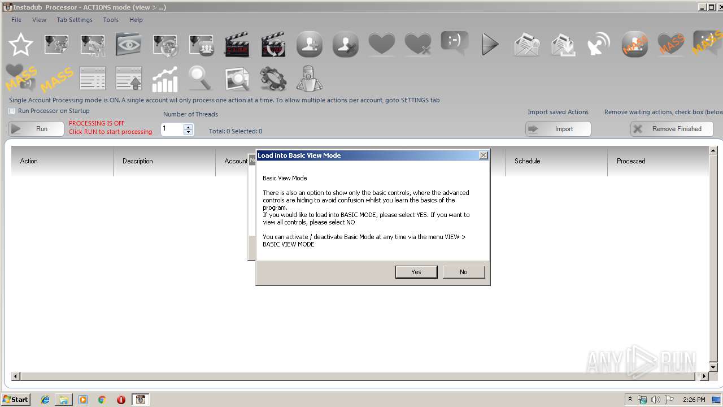Click the Action column header
Image resolution: width=723 pixels, height=407 pixels.
[62, 161]
